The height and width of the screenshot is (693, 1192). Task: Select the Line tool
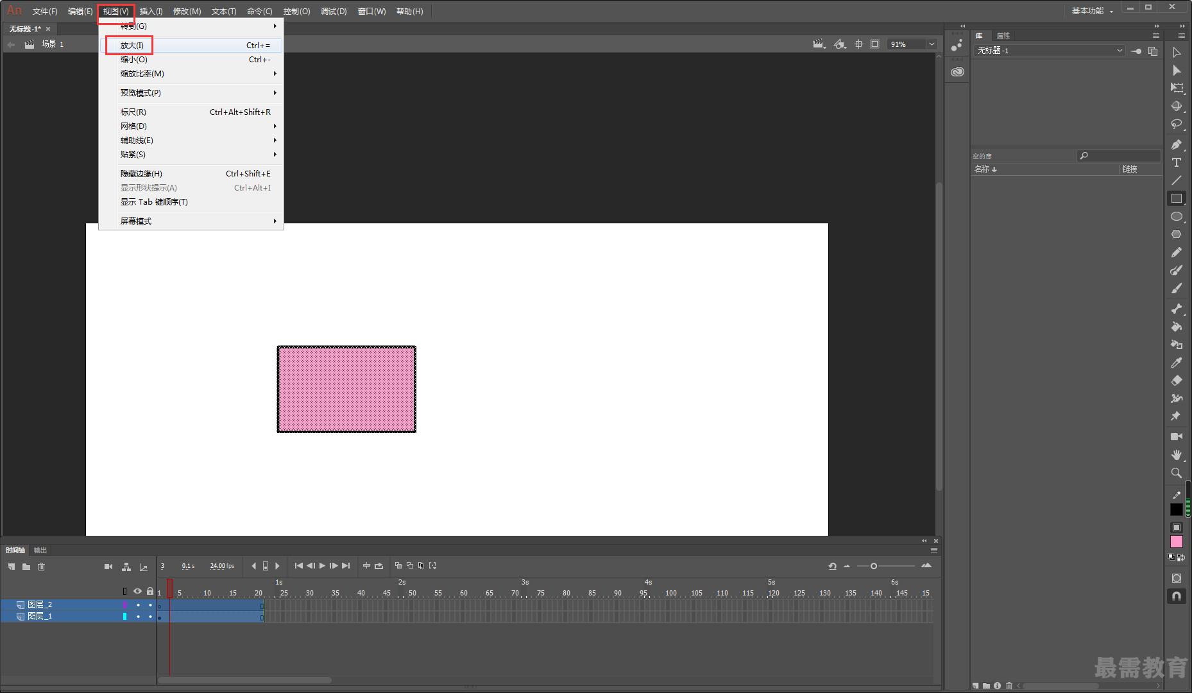coord(1176,181)
